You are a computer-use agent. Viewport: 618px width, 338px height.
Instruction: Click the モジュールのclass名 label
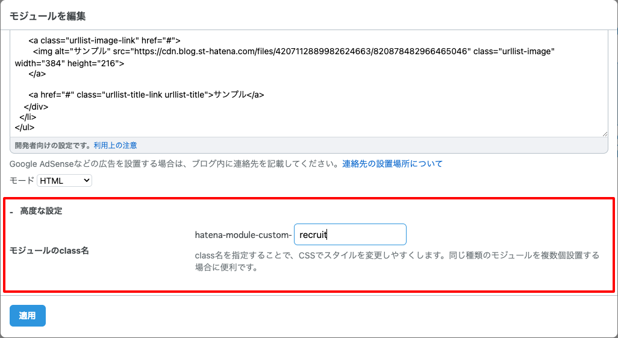pyautogui.click(x=49, y=250)
